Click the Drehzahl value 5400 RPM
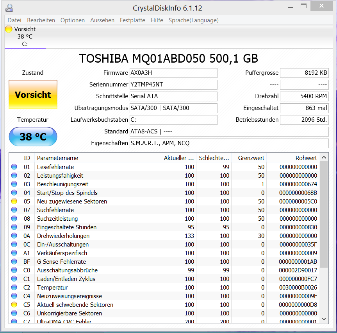Screen dimensions: 337x333 [304, 96]
